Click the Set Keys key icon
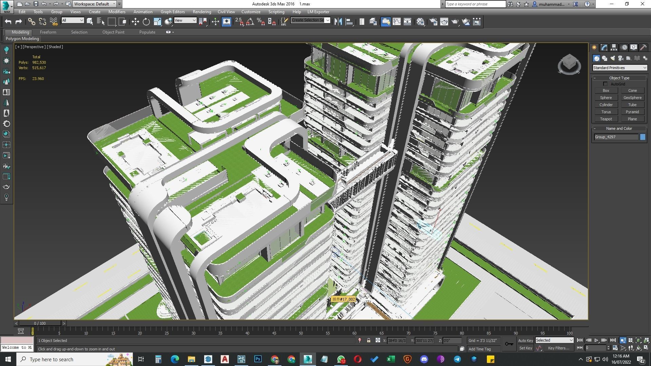 click(509, 344)
